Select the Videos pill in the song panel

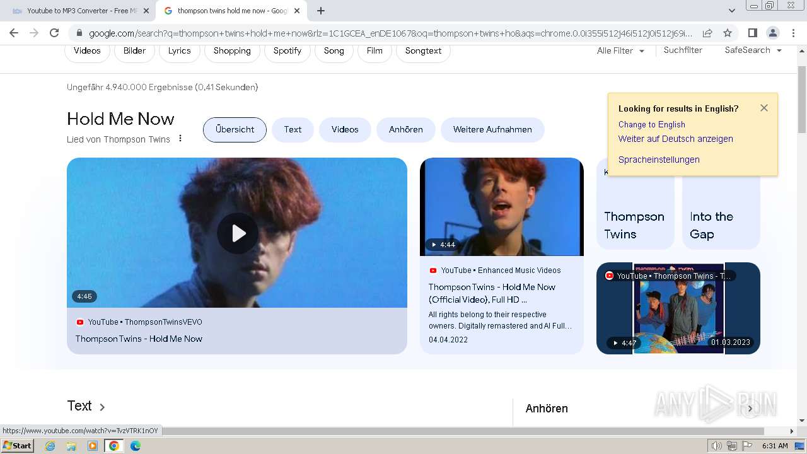point(345,129)
